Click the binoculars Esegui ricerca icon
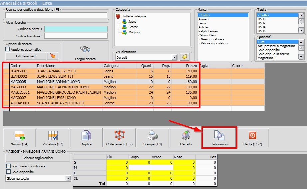307x189 pixels. (85, 49)
